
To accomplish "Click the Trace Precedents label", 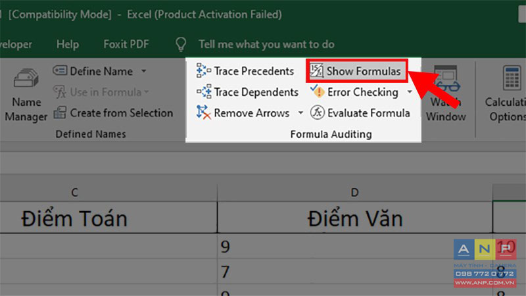I will coord(254,71).
